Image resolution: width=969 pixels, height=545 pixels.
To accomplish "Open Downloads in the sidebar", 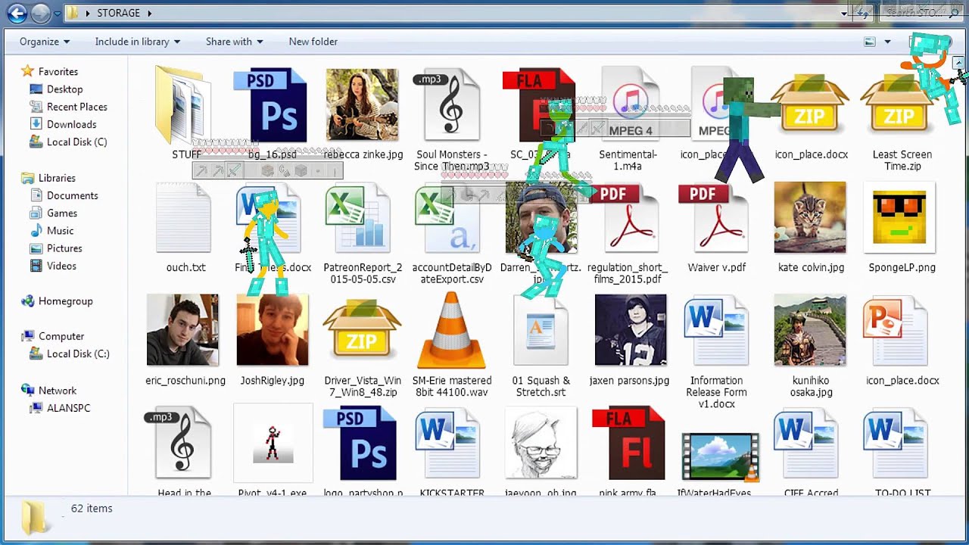I will point(63,124).
